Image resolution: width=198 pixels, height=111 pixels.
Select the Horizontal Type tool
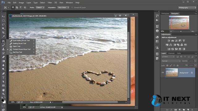click(x=3, y=77)
